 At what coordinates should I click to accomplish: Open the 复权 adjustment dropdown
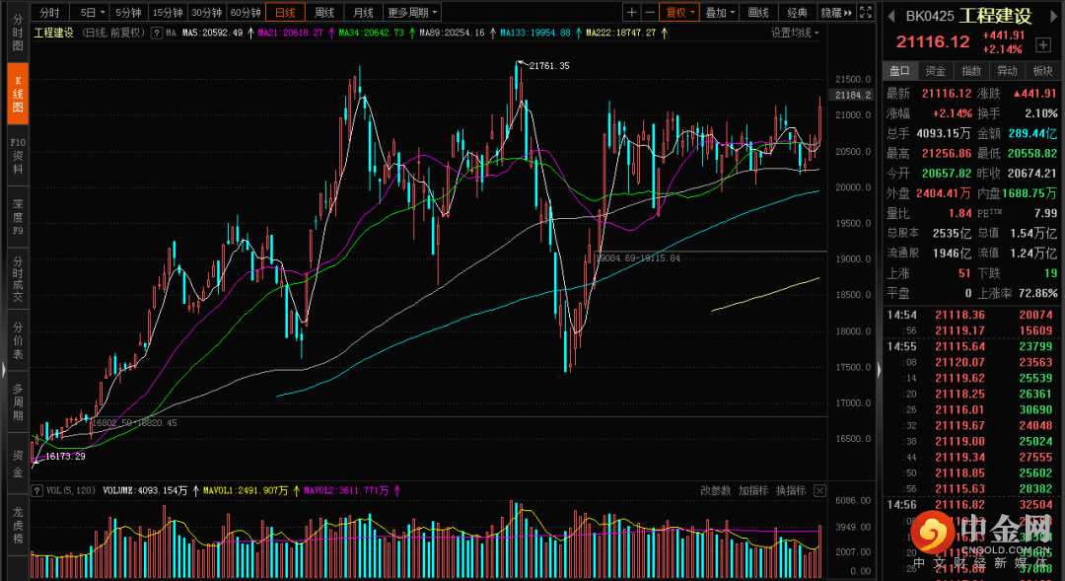(x=679, y=12)
